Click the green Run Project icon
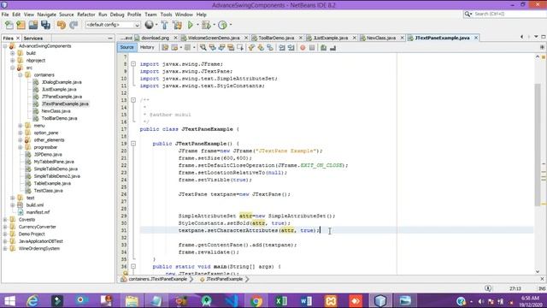Viewport: 547px width, 308px height. pyautogui.click(x=191, y=25)
